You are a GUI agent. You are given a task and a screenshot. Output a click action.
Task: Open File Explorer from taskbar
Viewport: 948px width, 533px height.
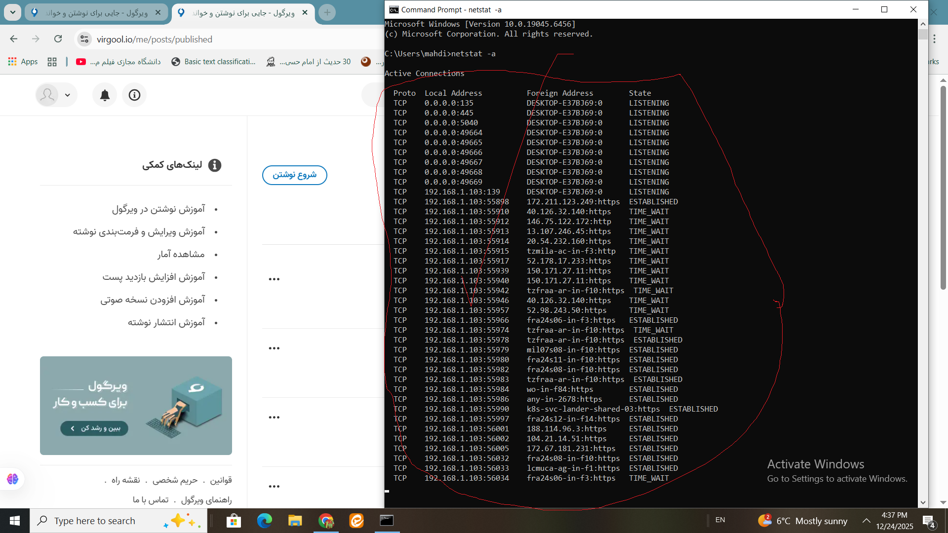pos(295,521)
